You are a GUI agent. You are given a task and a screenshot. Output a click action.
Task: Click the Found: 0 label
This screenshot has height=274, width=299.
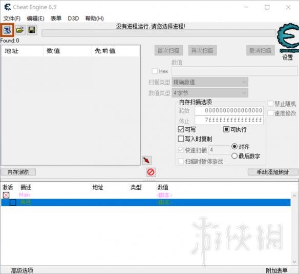pos(10,41)
